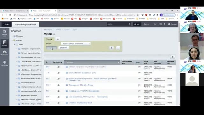Open the browser menu three dots

[x=178, y=15]
